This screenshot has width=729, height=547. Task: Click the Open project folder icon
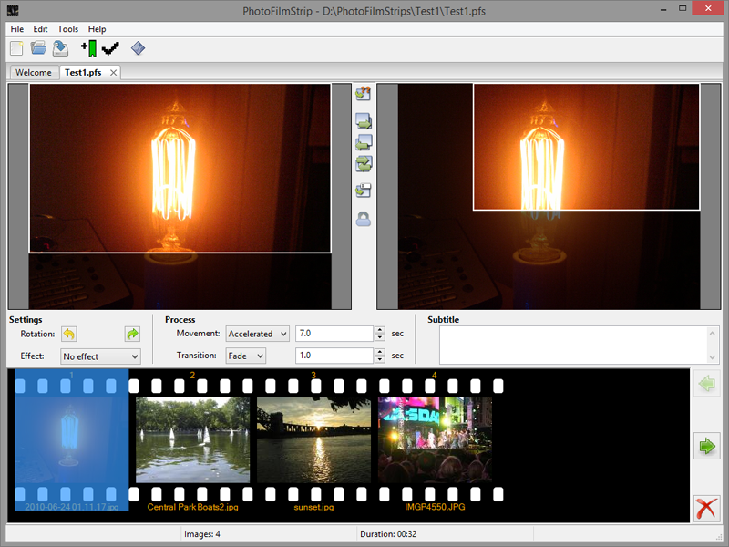pyautogui.click(x=39, y=48)
